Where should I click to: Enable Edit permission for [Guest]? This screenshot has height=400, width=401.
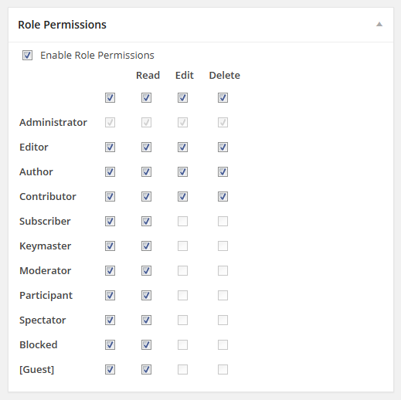pos(182,370)
